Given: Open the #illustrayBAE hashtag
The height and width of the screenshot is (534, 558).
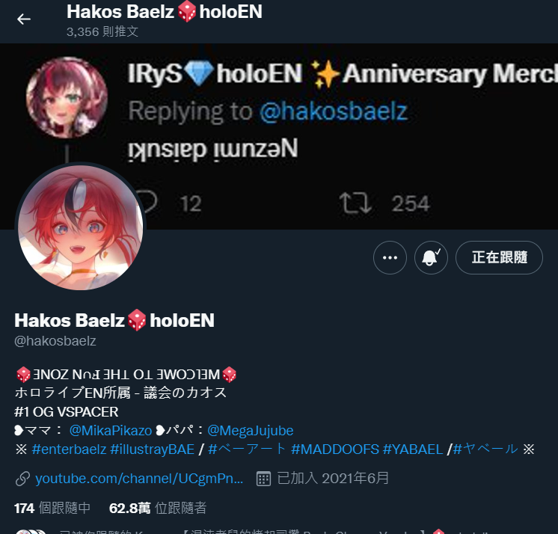Looking at the screenshot, I should pos(153,449).
